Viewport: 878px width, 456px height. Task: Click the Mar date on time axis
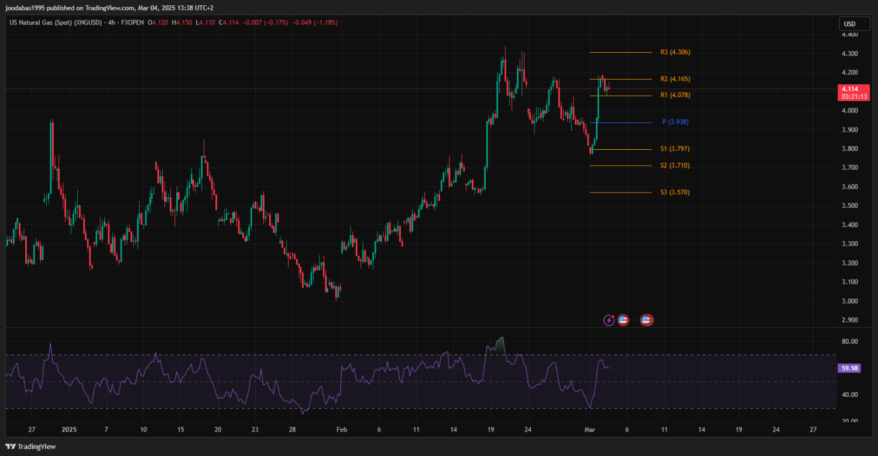(x=590, y=429)
